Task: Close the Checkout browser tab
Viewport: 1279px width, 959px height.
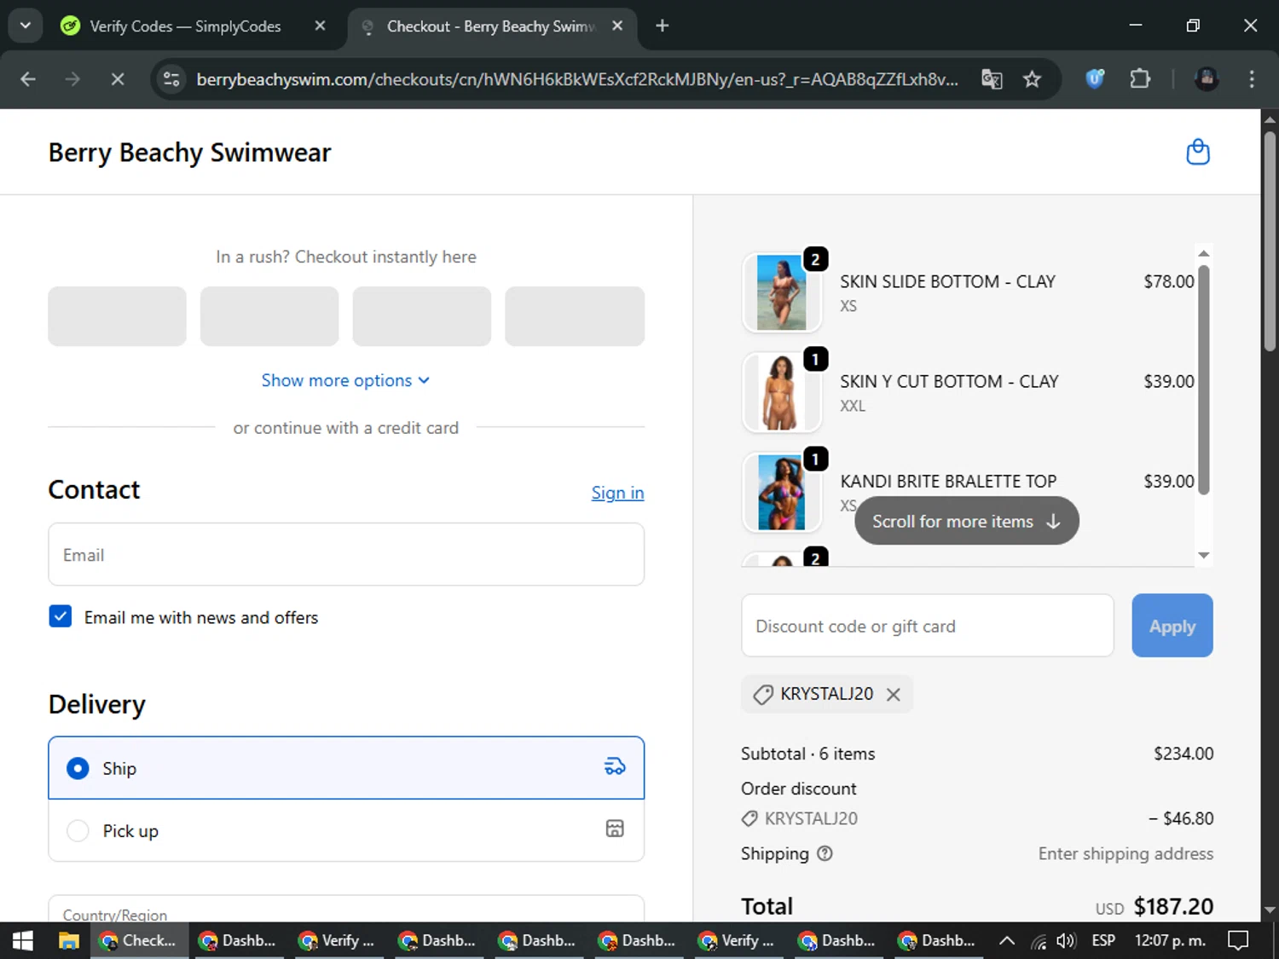Action: [617, 26]
